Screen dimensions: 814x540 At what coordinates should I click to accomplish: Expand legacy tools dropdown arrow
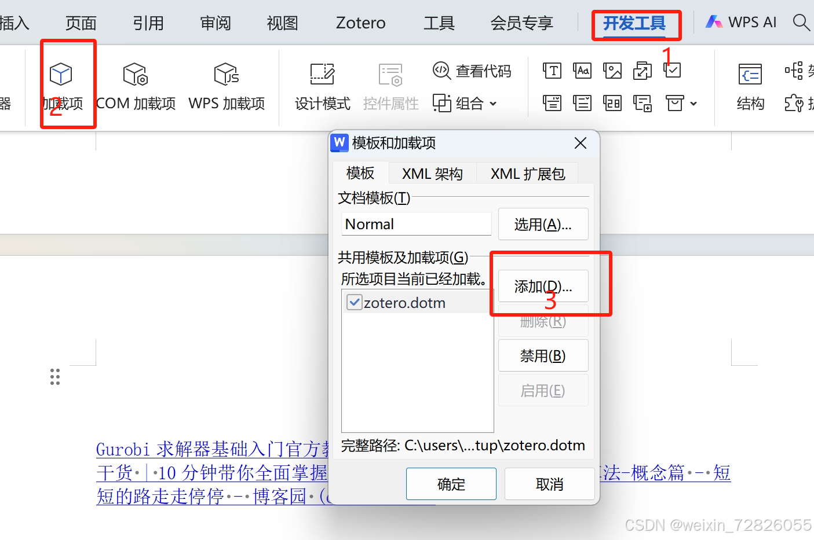(693, 104)
